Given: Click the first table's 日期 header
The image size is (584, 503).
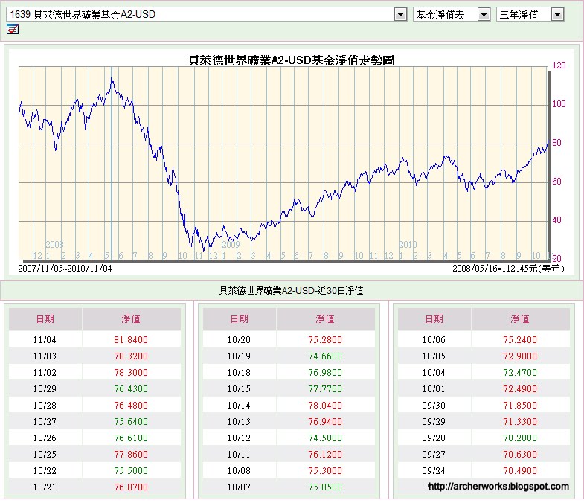Looking at the screenshot, I should [45, 319].
